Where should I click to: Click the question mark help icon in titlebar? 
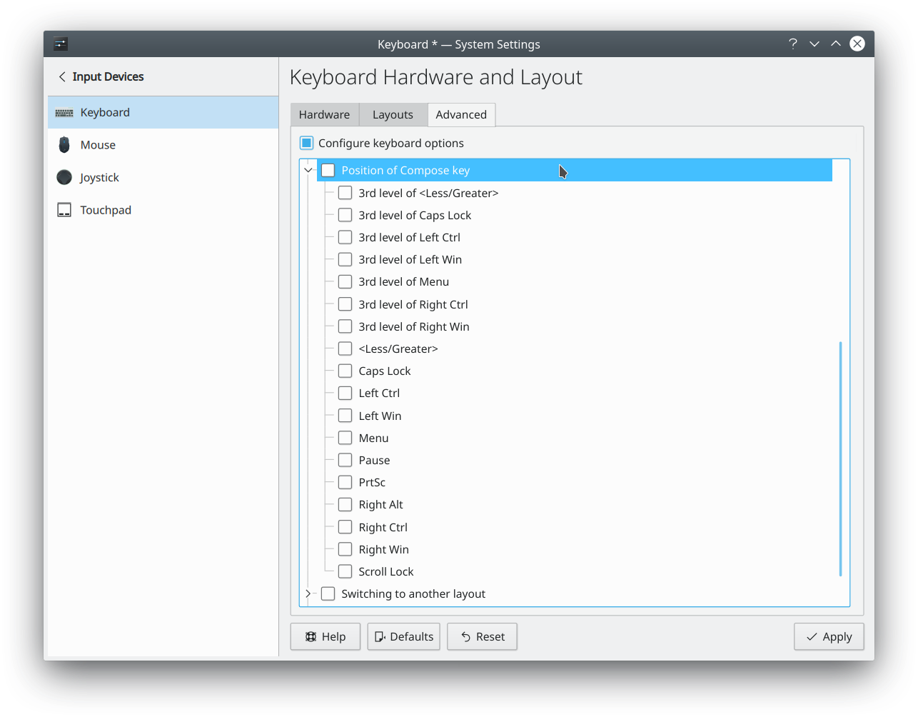pos(792,44)
